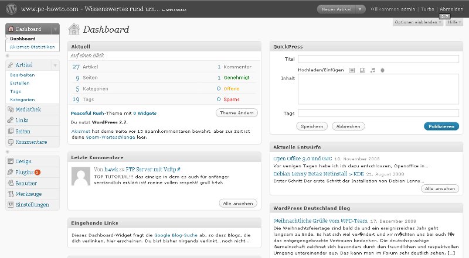
Task: Click the Abmelden link
Action: point(451,9)
